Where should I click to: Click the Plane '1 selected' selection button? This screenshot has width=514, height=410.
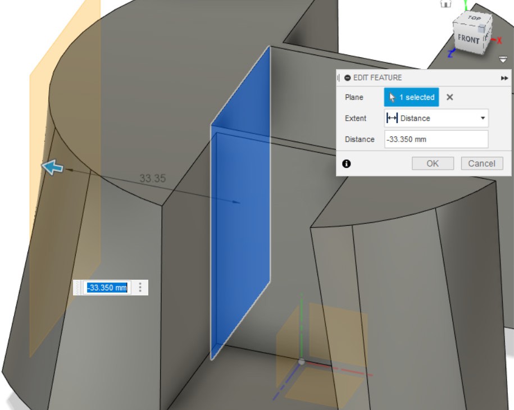point(412,97)
